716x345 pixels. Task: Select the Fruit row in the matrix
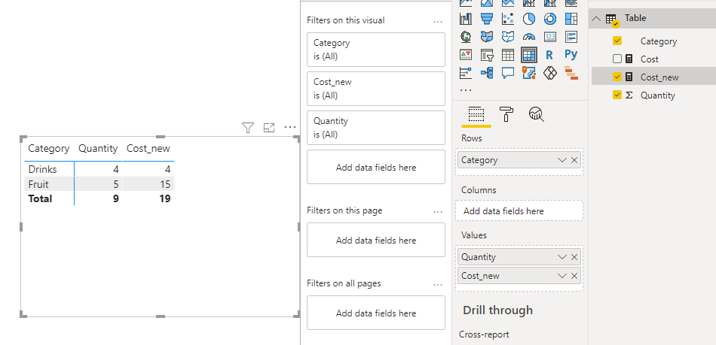[38, 184]
